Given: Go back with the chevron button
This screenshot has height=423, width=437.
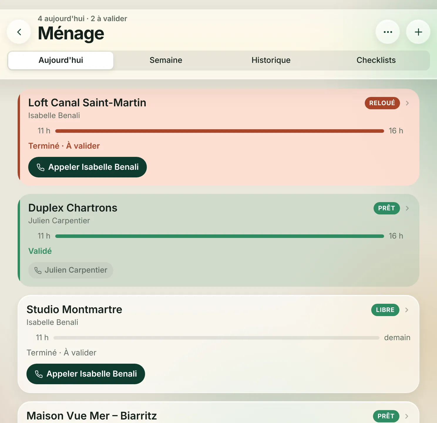Looking at the screenshot, I should (19, 32).
